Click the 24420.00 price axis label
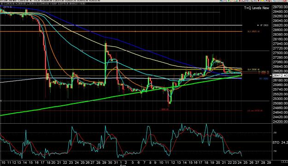Screen dimensions: 288x166 280,117
